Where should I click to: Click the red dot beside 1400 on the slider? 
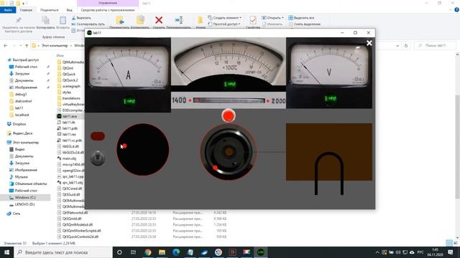point(190,100)
